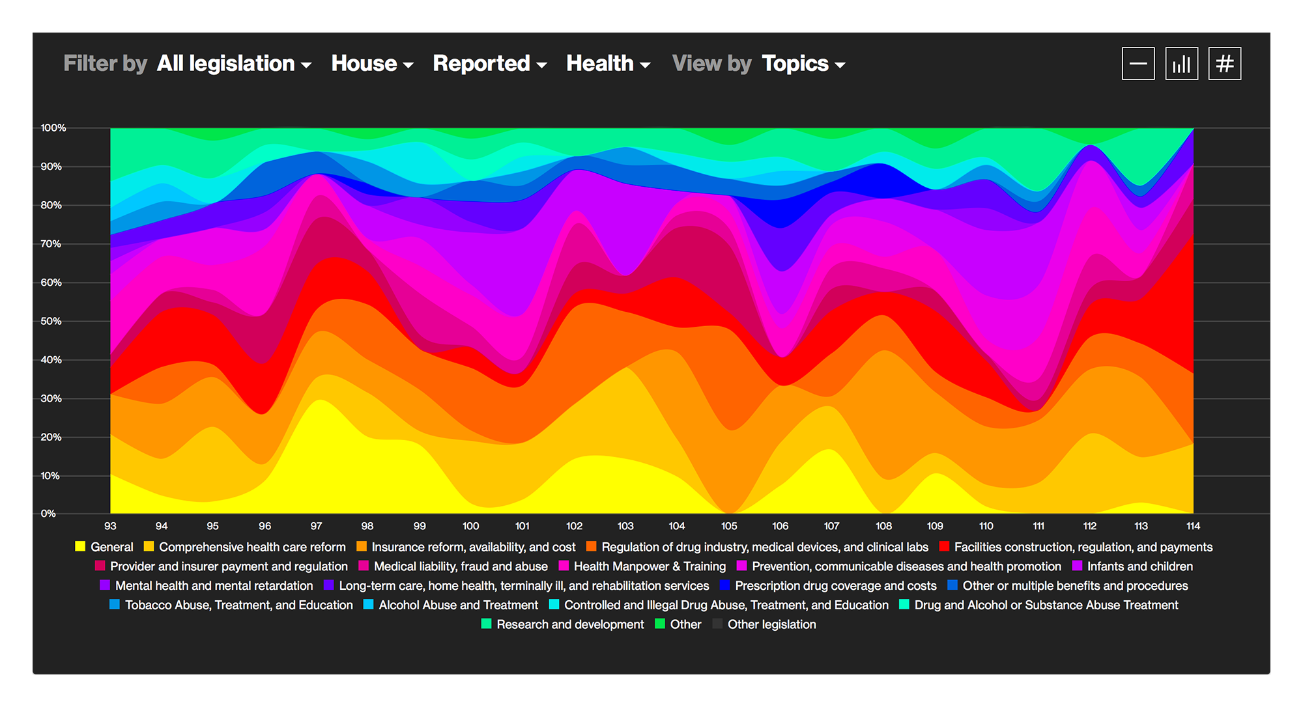
Task: Toggle the General legend entry
Action: click(111, 548)
